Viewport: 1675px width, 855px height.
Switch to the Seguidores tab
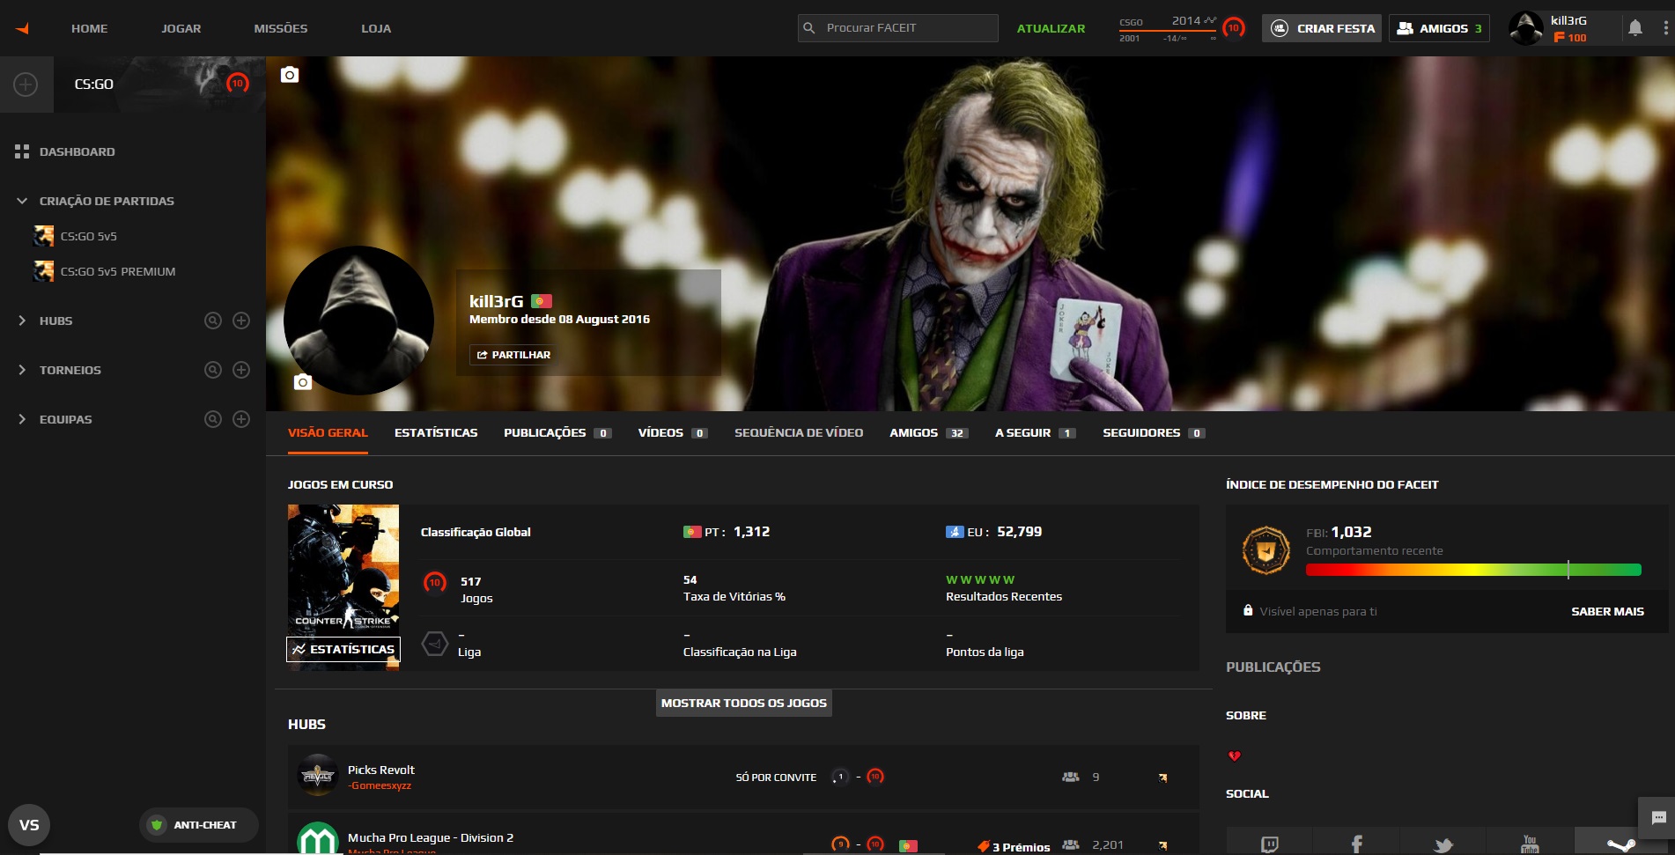click(x=1154, y=432)
